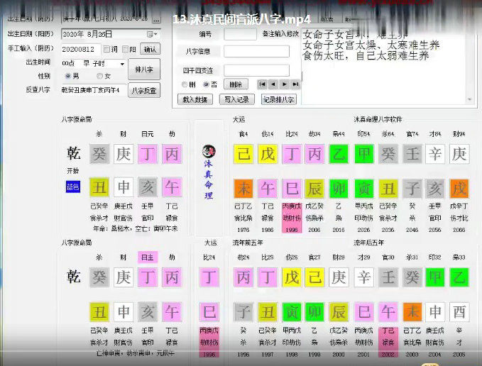Click the '...' button beside lunar birth date

[x=156, y=20]
